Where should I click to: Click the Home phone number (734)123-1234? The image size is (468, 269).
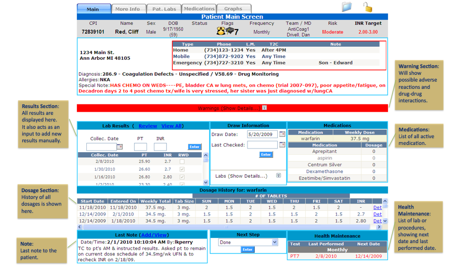(x=224, y=50)
